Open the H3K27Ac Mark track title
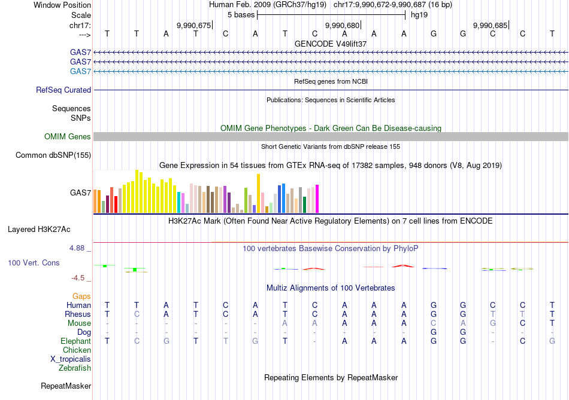Image resolution: width=569 pixels, height=400 pixels. point(331,221)
